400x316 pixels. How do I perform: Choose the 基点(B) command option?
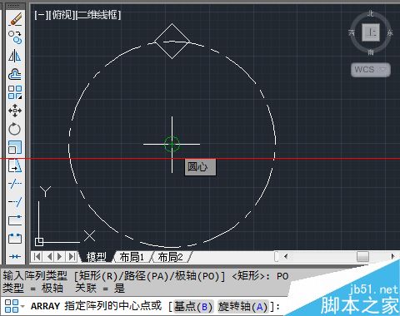(x=193, y=307)
